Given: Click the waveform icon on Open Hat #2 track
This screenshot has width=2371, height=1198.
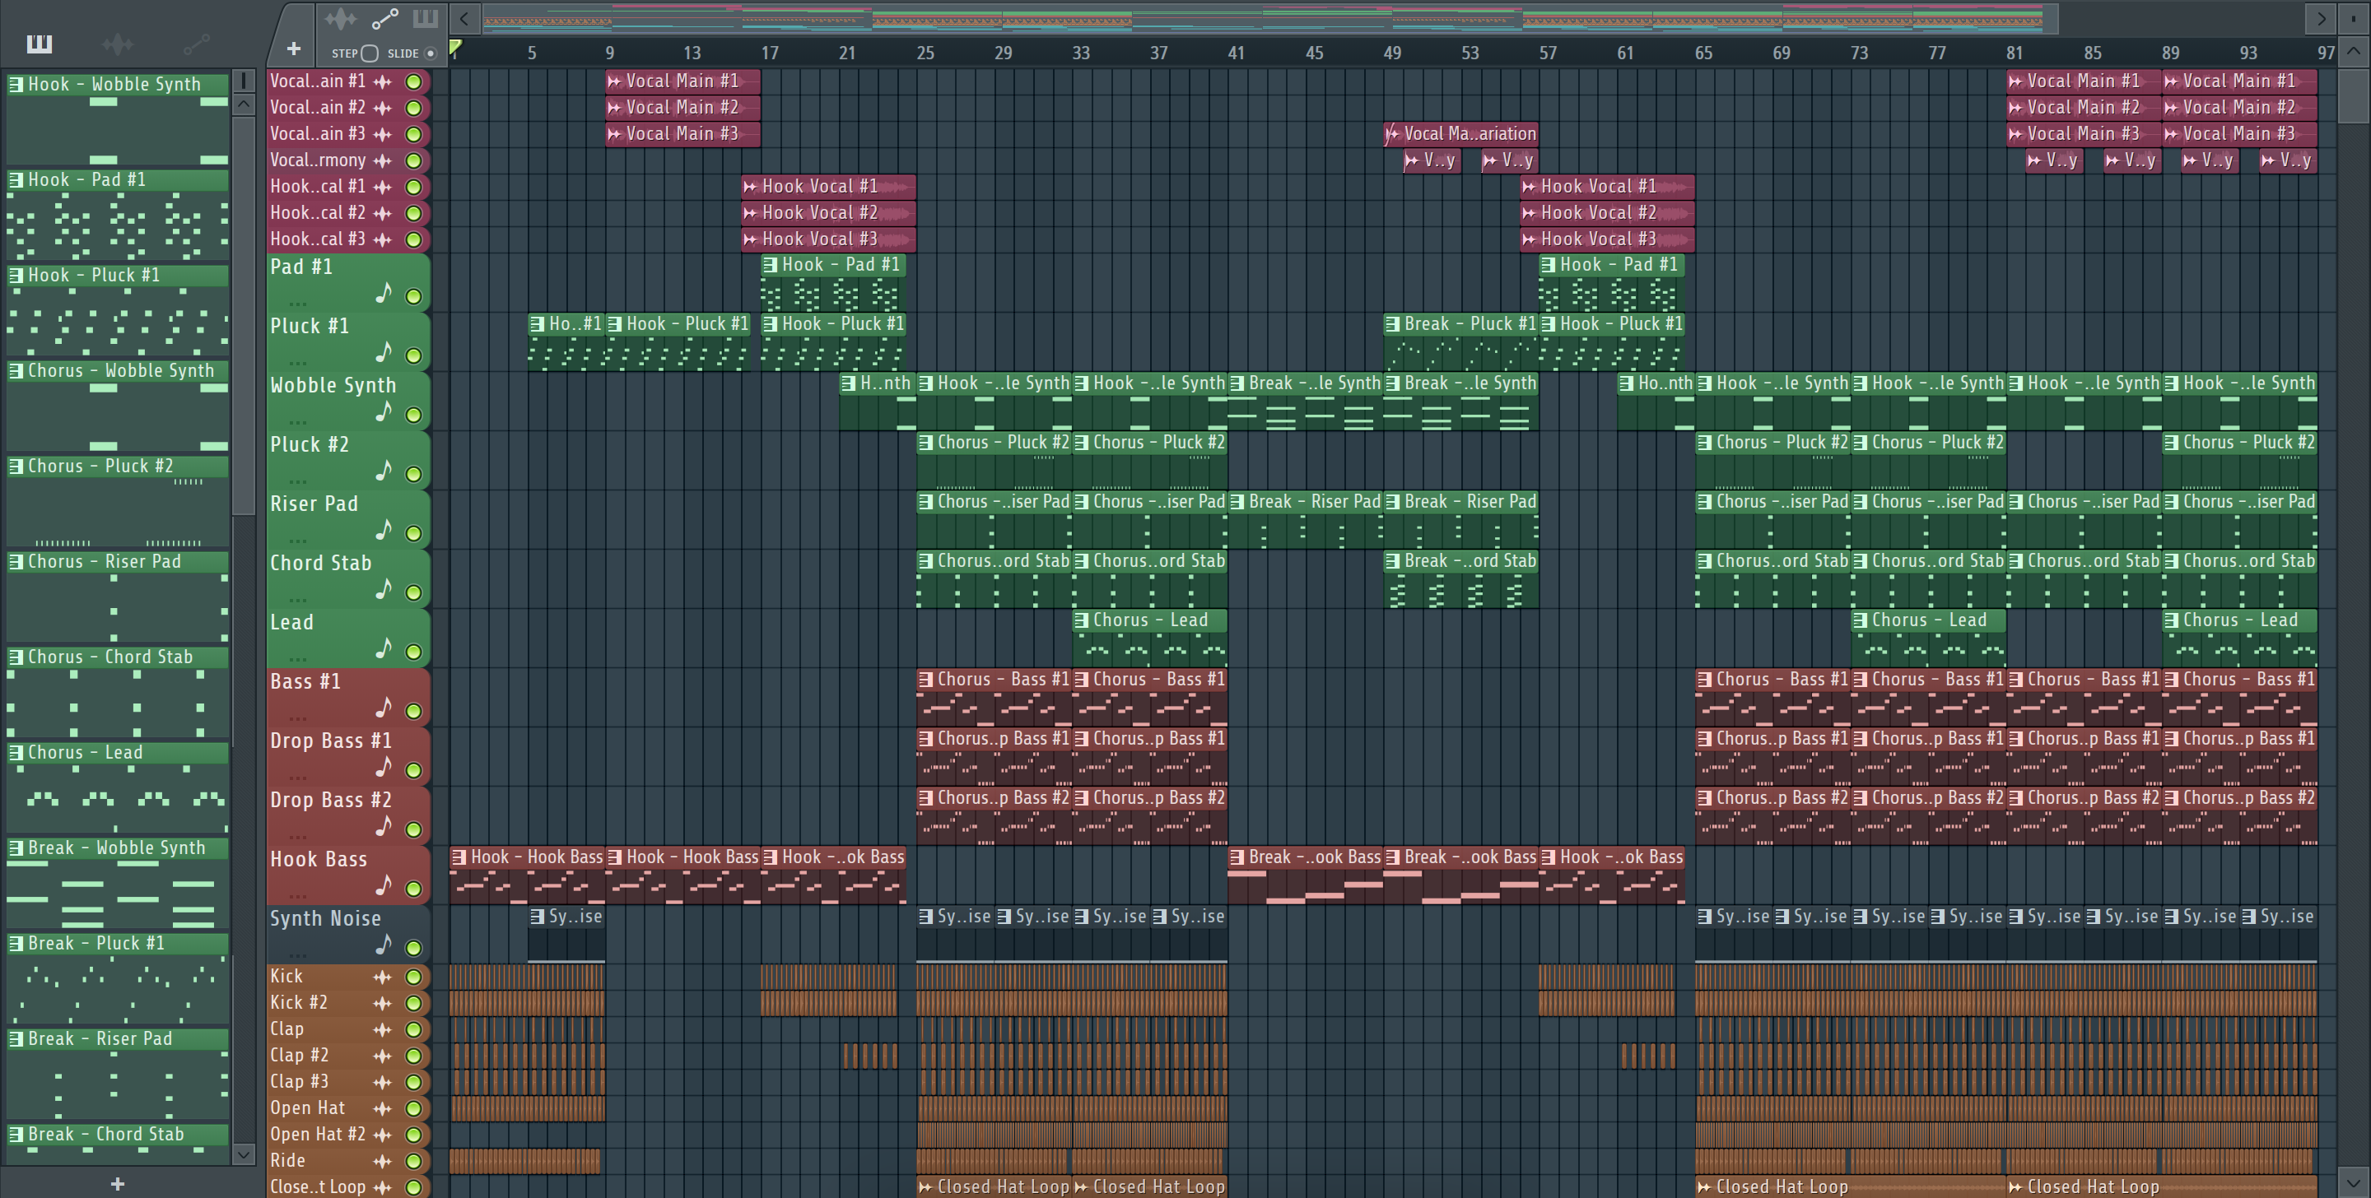Looking at the screenshot, I should [383, 1135].
